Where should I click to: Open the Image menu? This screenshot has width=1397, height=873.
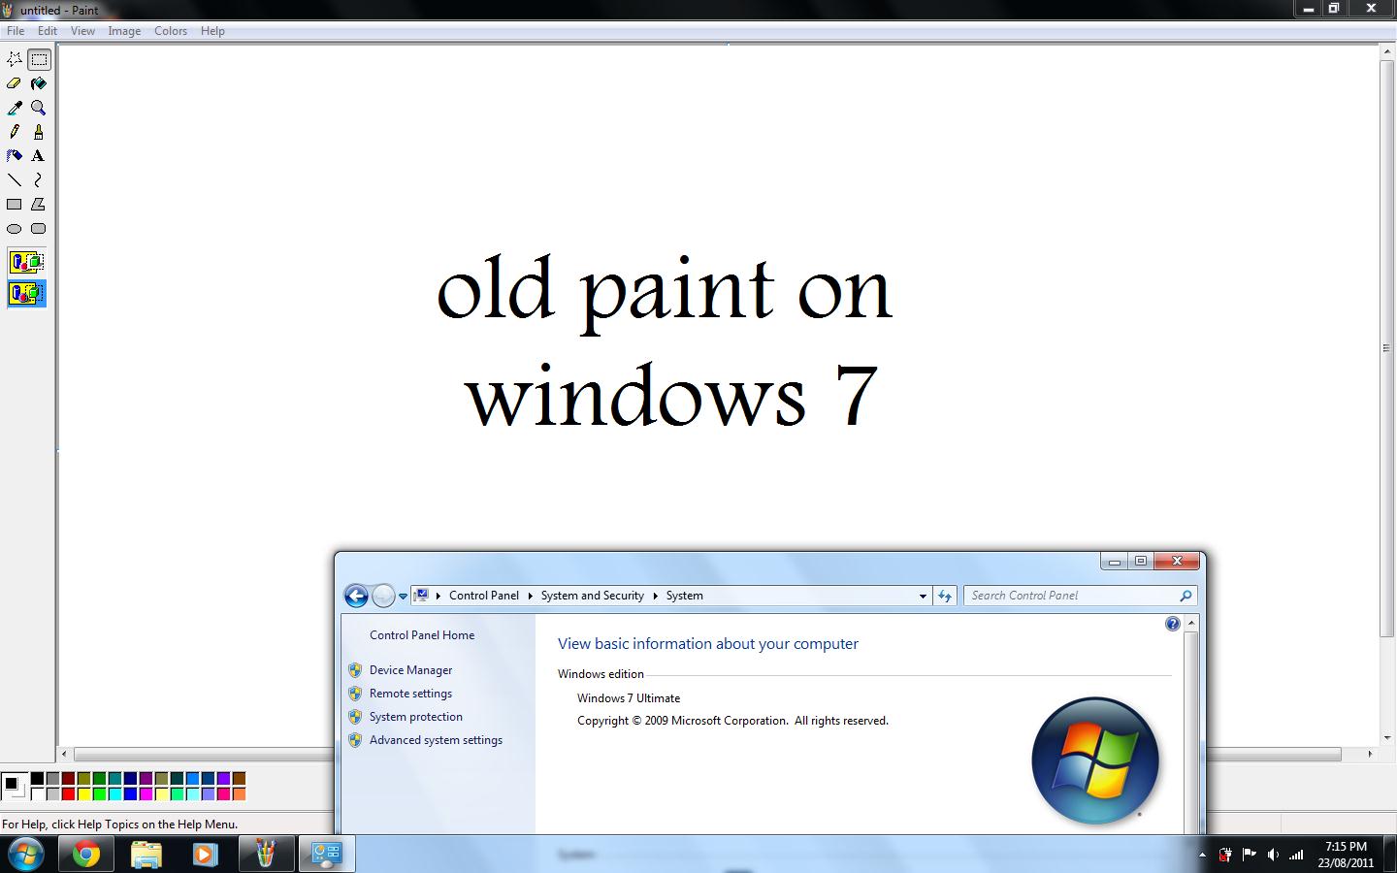point(124,31)
